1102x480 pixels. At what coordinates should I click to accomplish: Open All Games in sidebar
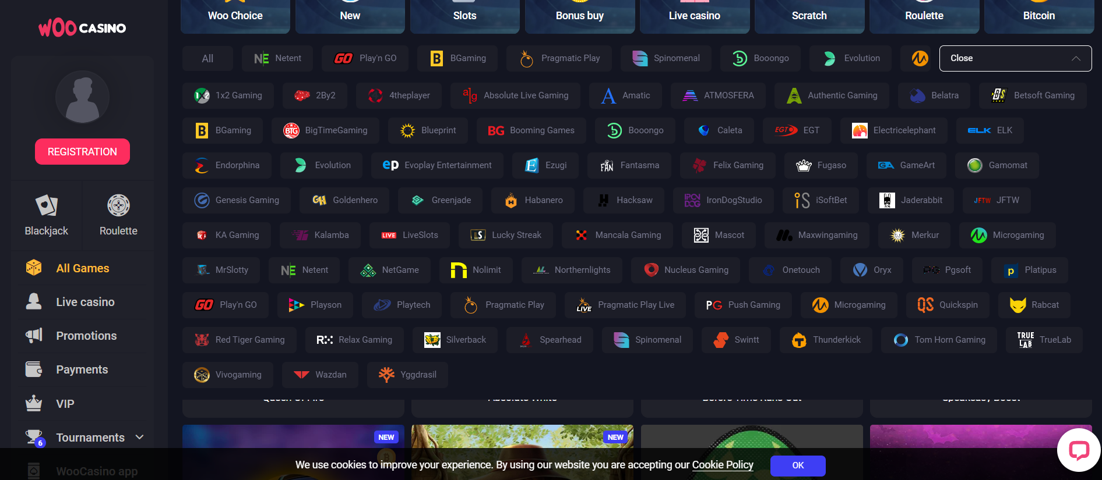coord(82,268)
